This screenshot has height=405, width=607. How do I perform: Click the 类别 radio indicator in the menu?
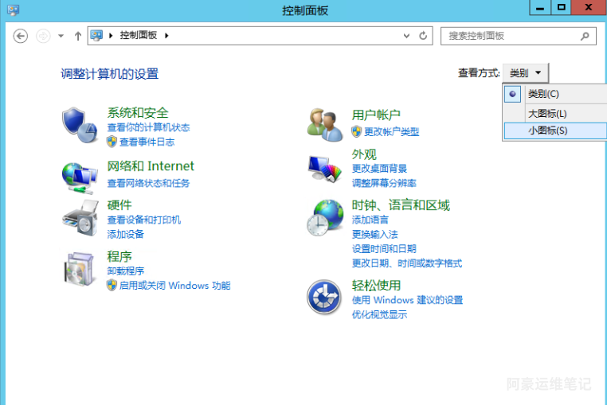pos(512,94)
